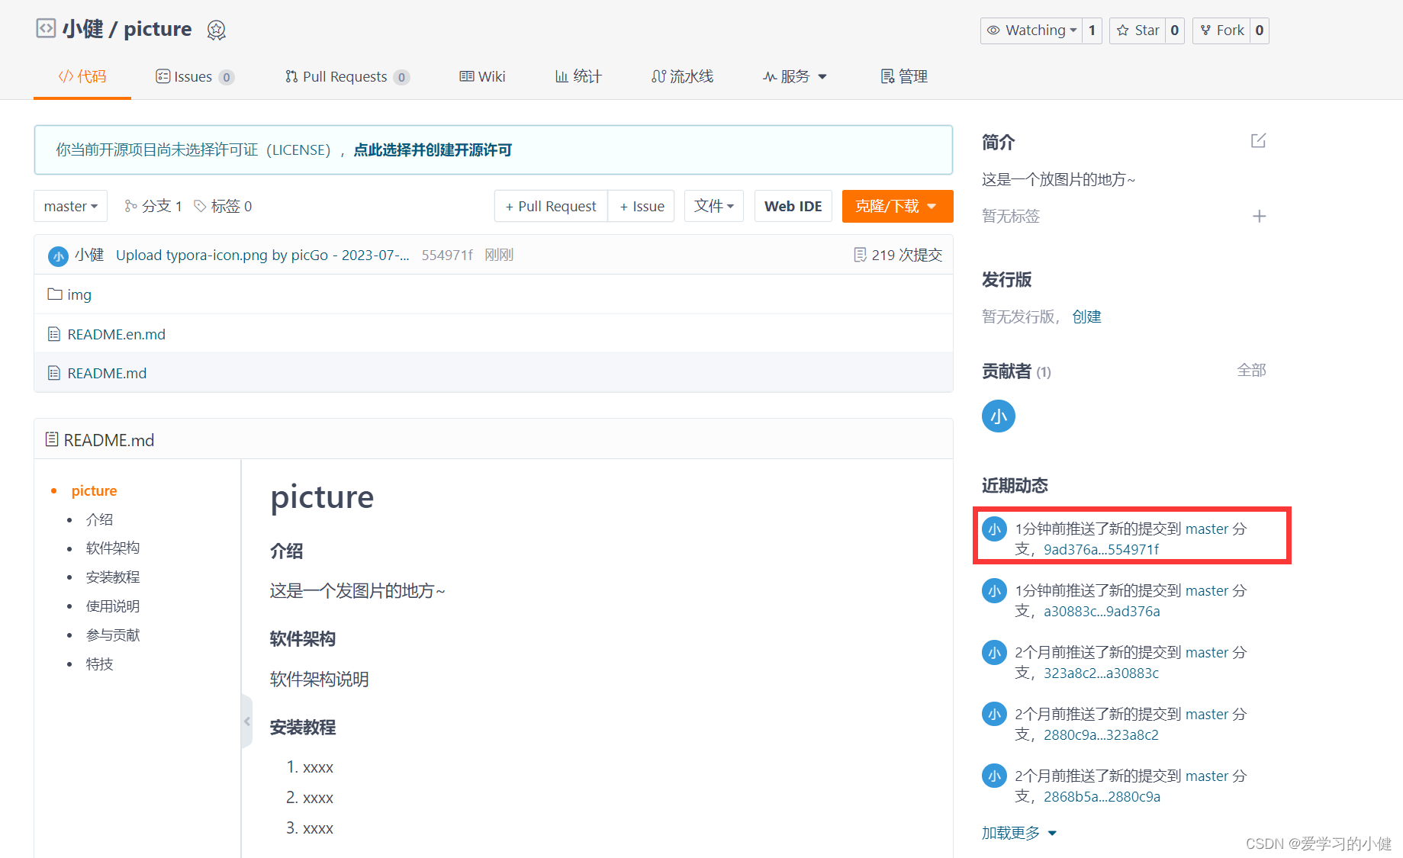1403x858 pixels.
Task: Open the Watching dropdown
Action: pos(1031,31)
